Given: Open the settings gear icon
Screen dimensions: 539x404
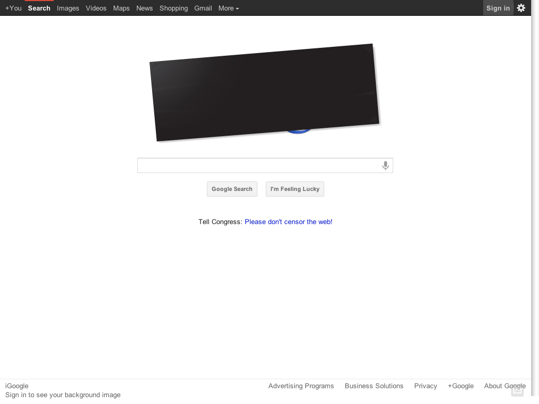Looking at the screenshot, I should (x=521, y=8).
